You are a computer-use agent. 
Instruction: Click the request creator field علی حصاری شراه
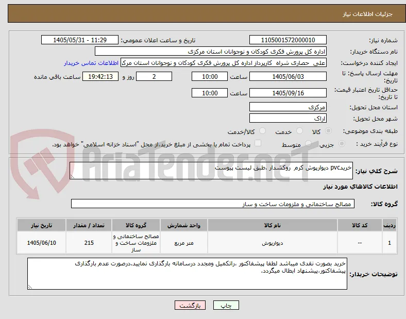pyautogui.click(x=224, y=63)
